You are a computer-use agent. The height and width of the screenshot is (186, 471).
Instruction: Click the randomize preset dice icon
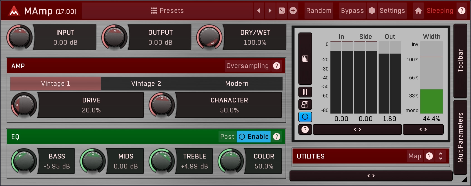point(282,11)
